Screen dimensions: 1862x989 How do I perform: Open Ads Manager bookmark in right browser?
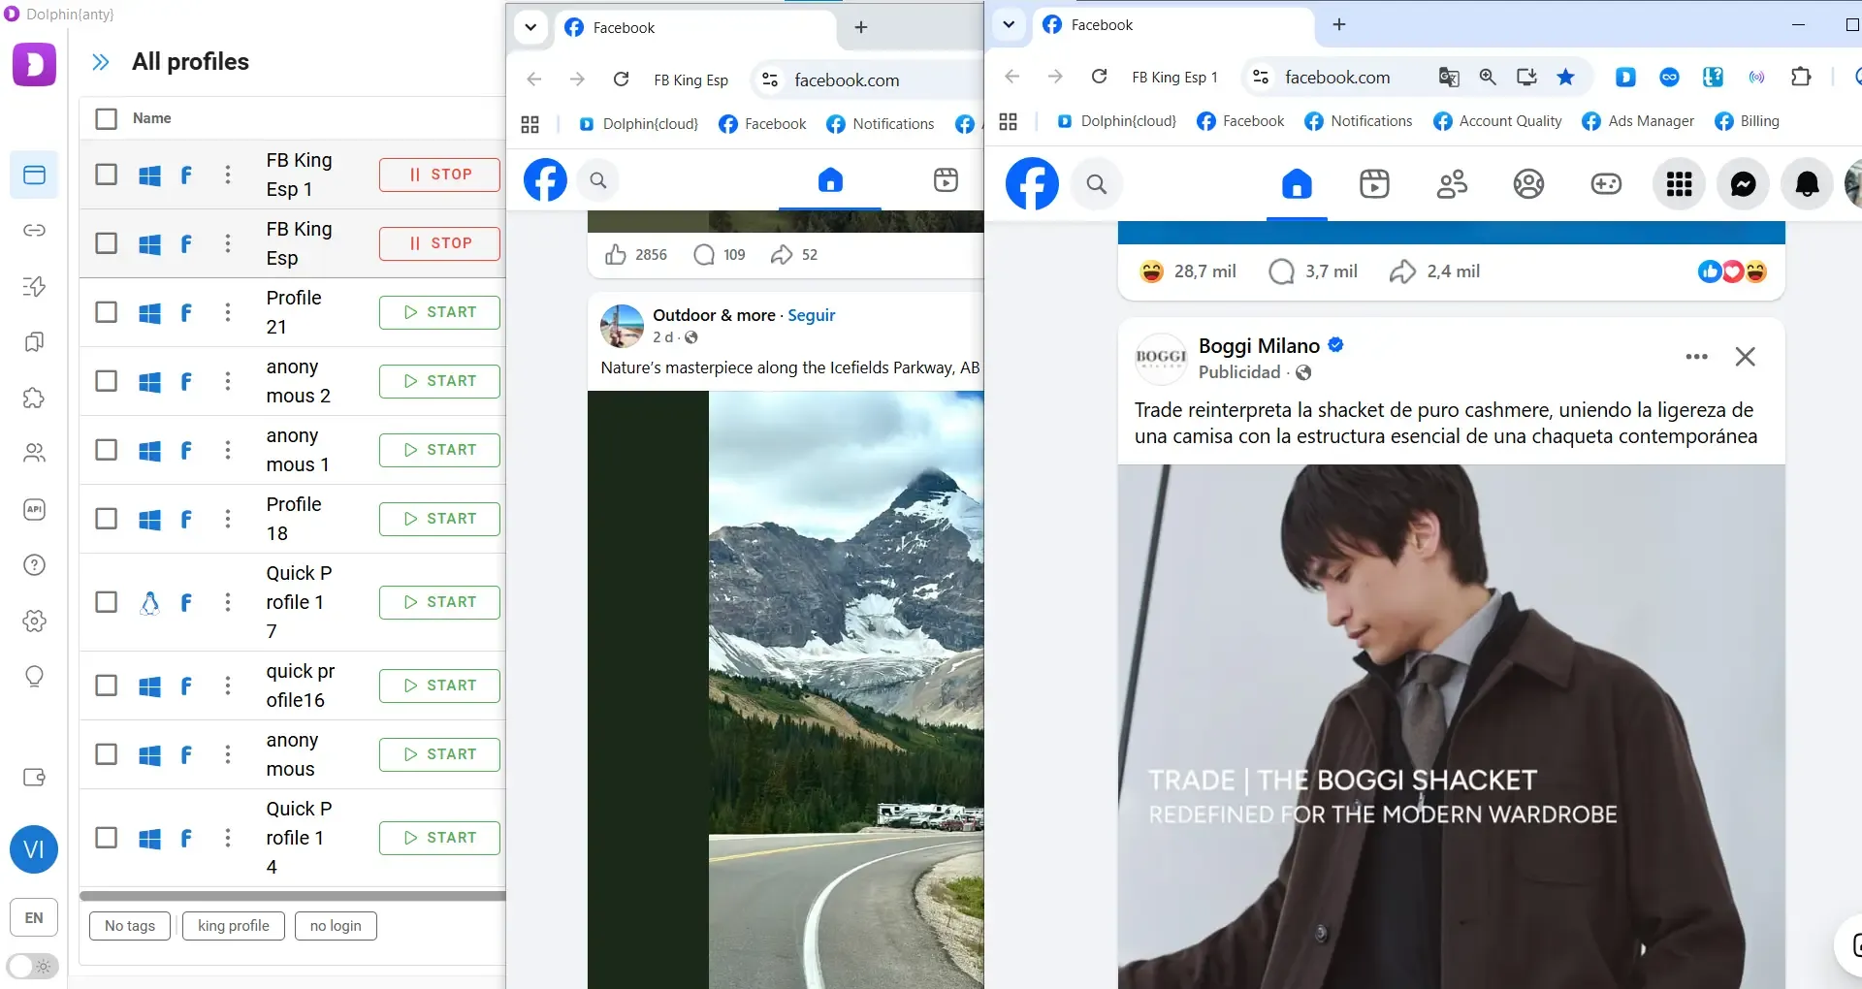pyautogui.click(x=1638, y=121)
